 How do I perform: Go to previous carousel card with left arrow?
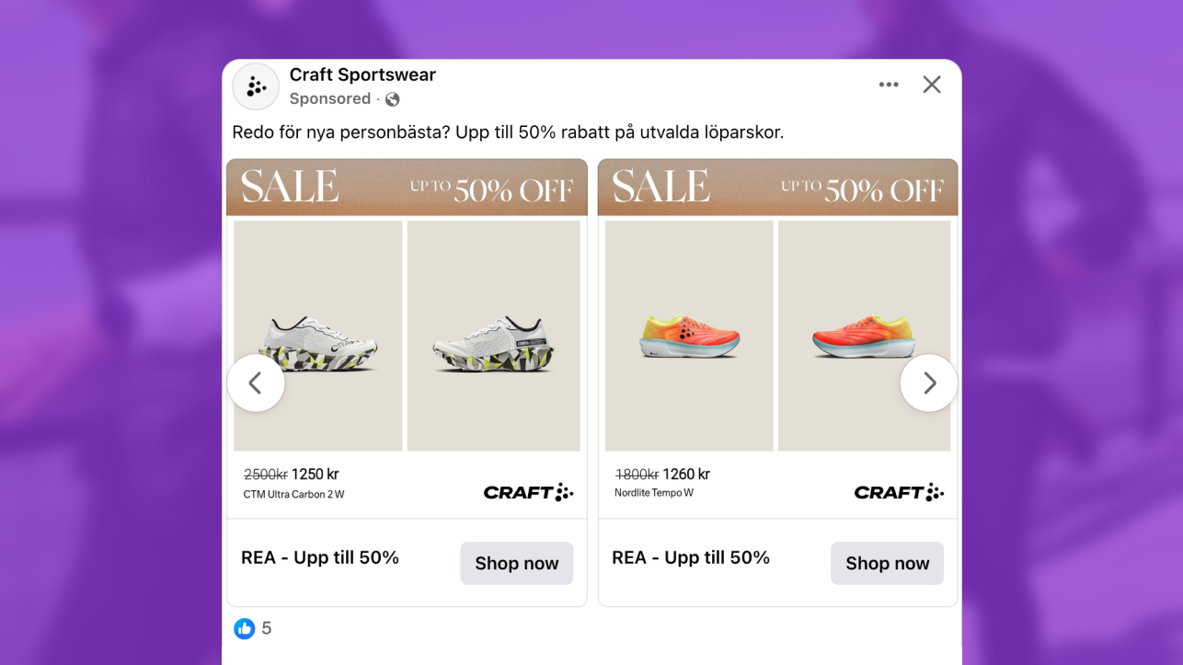256,383
